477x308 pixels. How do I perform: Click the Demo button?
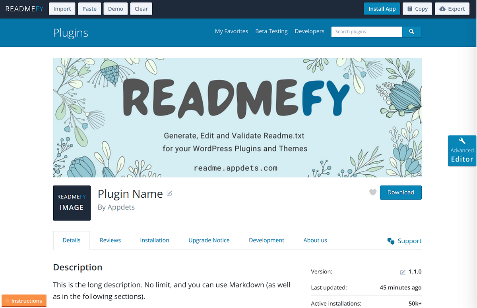point(115,8)
